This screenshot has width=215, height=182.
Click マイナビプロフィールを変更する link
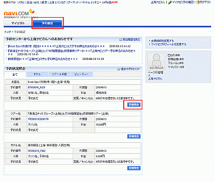[x=169, y=44]
